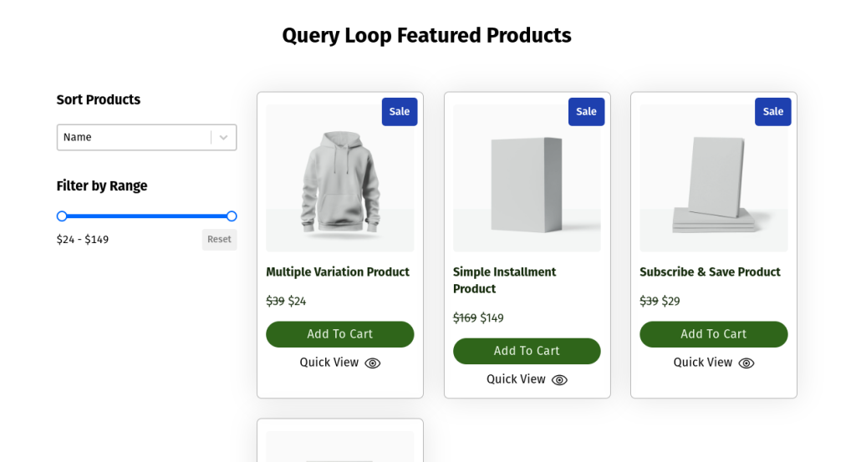Click the gray box product image
This screenshot has height=462, width=856.
click(x=527, y=184)
